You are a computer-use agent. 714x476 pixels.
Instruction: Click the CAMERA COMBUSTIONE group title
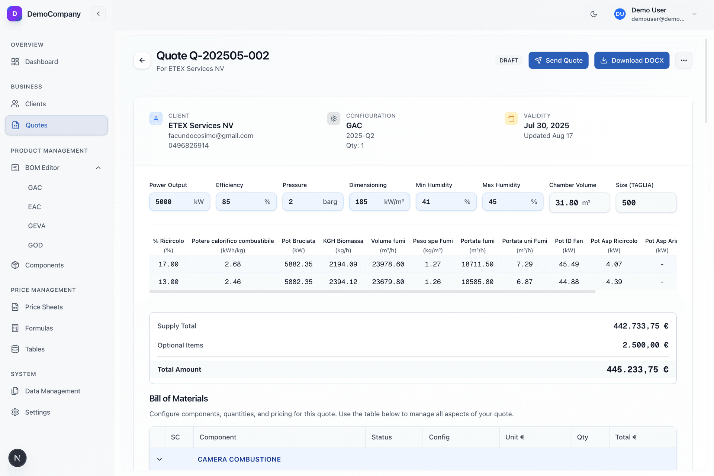(x=239, y=459)
